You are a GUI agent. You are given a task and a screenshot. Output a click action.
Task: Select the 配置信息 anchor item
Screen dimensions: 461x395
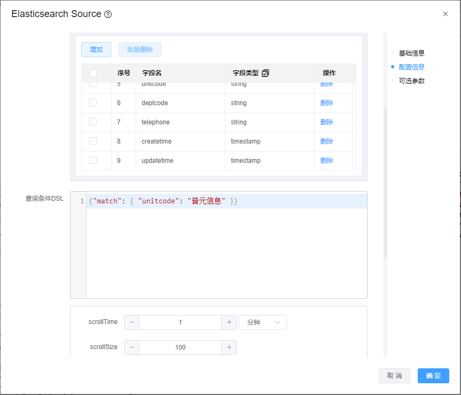pyautogui.click(x=411, y=67)
